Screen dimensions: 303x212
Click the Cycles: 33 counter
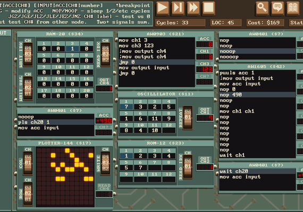[180, 23]
